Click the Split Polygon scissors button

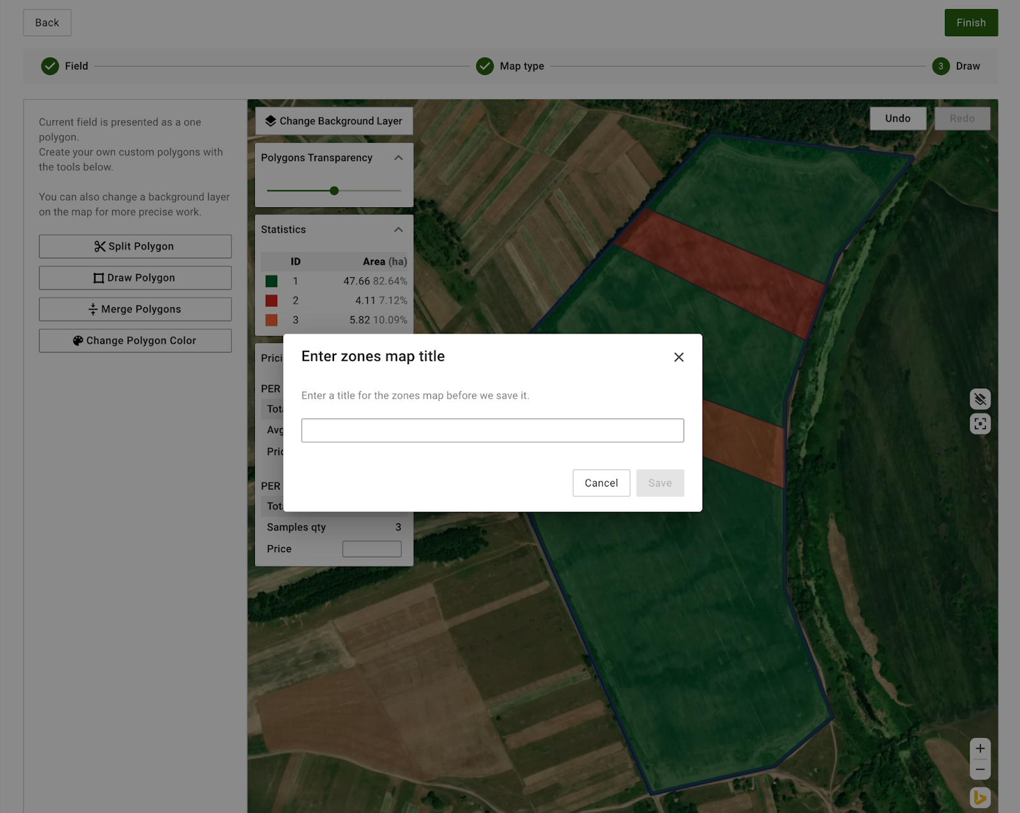135,246
